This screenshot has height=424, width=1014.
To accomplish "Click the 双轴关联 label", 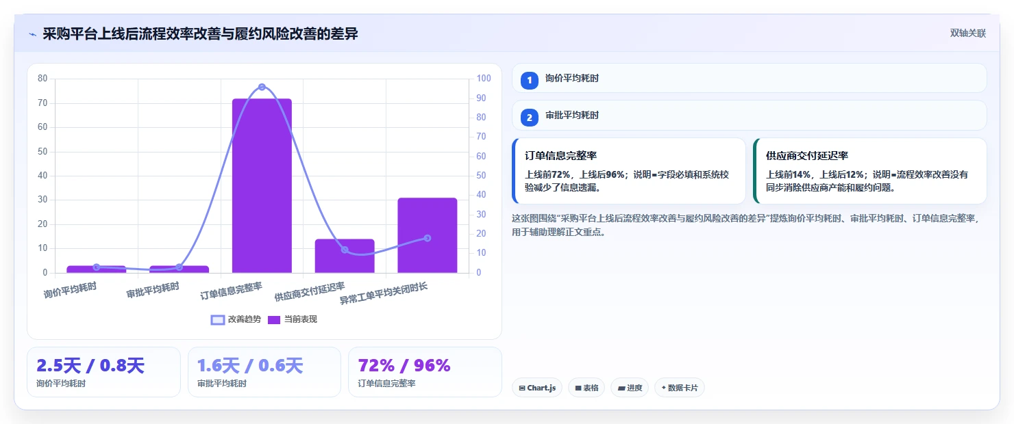I will point(967,34).
